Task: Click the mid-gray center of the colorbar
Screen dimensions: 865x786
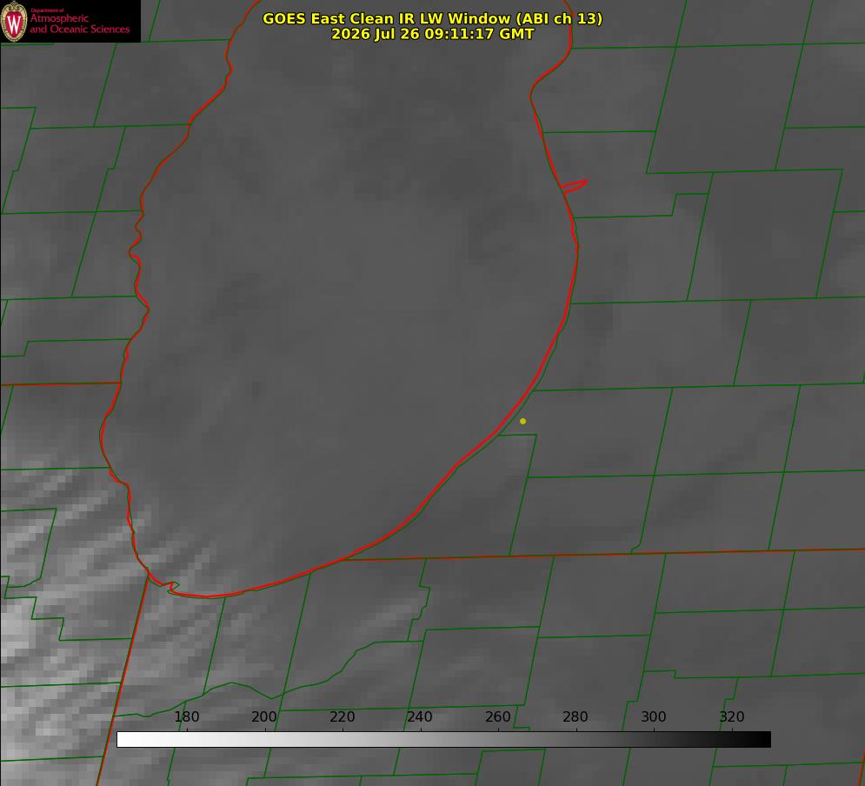Action: coord(443,739)
